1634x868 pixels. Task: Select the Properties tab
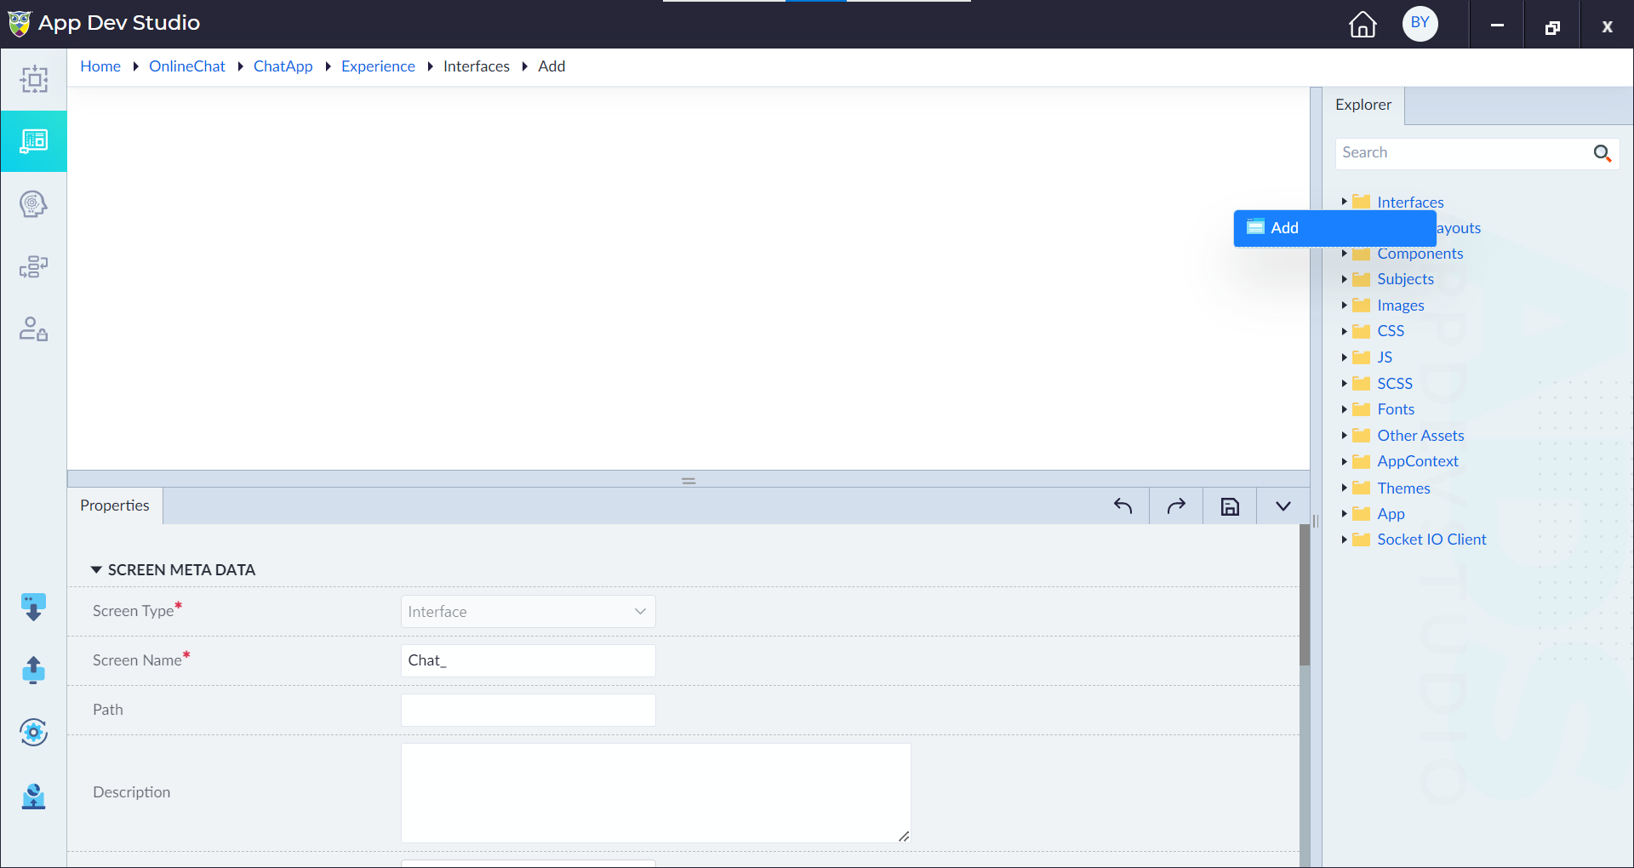pos(115,505)
